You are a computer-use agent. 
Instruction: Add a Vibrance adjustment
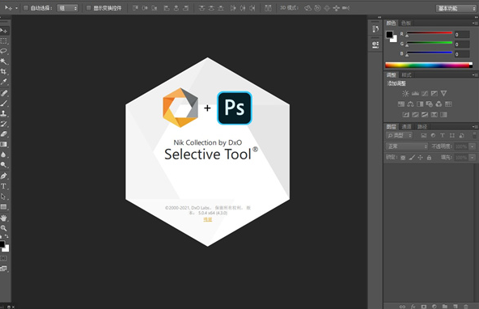click(443, 94)
